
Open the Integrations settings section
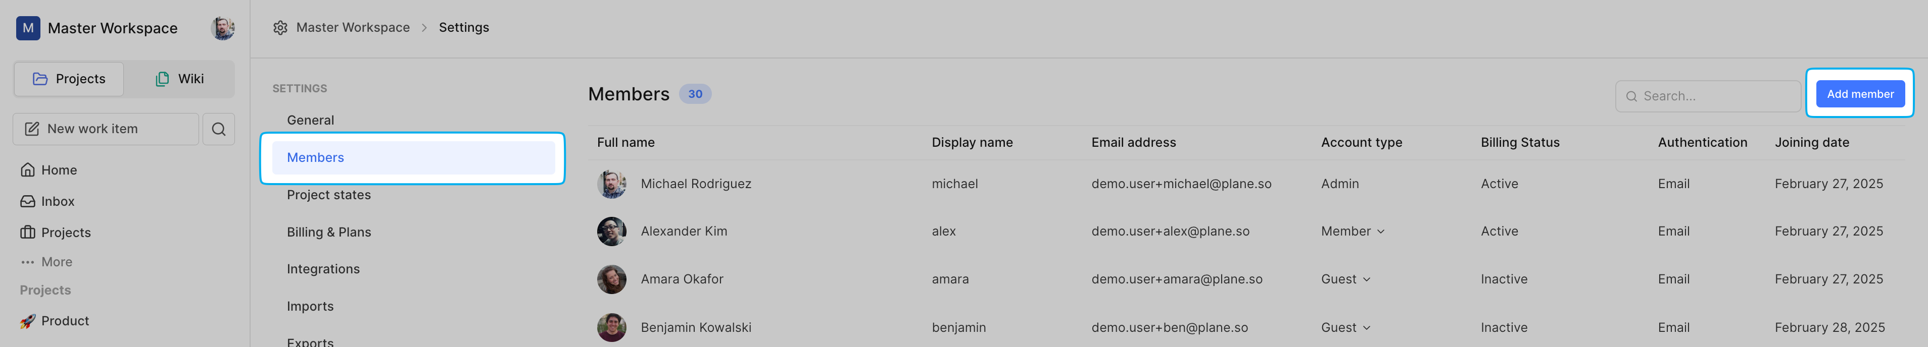(x=322, y=269)
